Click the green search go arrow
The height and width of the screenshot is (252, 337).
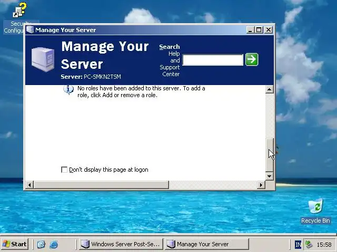(252, 59)
